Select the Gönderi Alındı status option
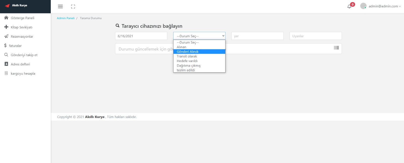The image size is (404, 163). point(199,52)
